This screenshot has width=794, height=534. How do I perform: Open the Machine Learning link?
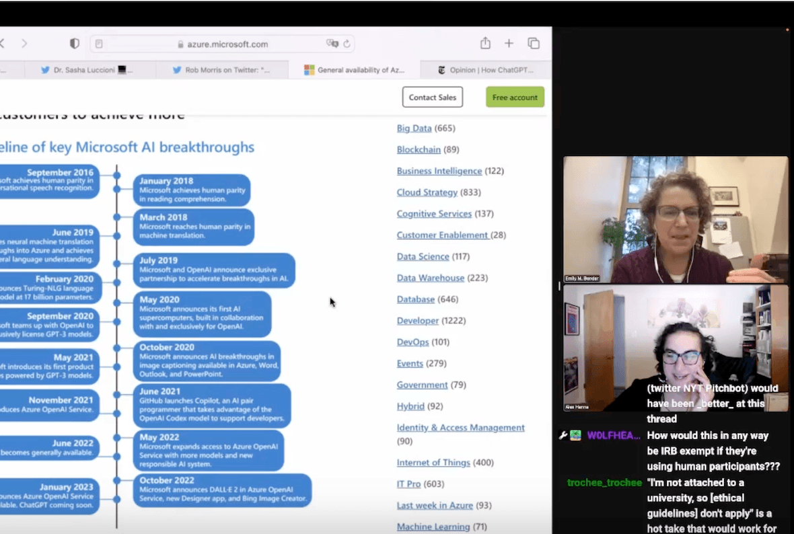pos(433,527)
